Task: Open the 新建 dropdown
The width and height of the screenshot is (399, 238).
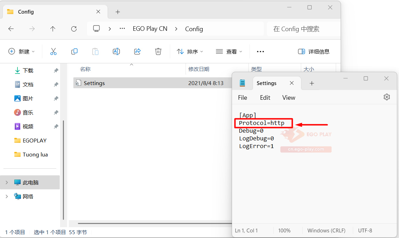Action: pos(21,51)
